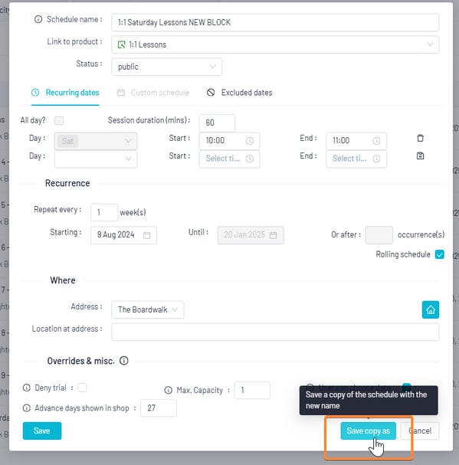Click the info icon beside Overrides & misc.
Screen dimensions: 459x465
point(123,361)
